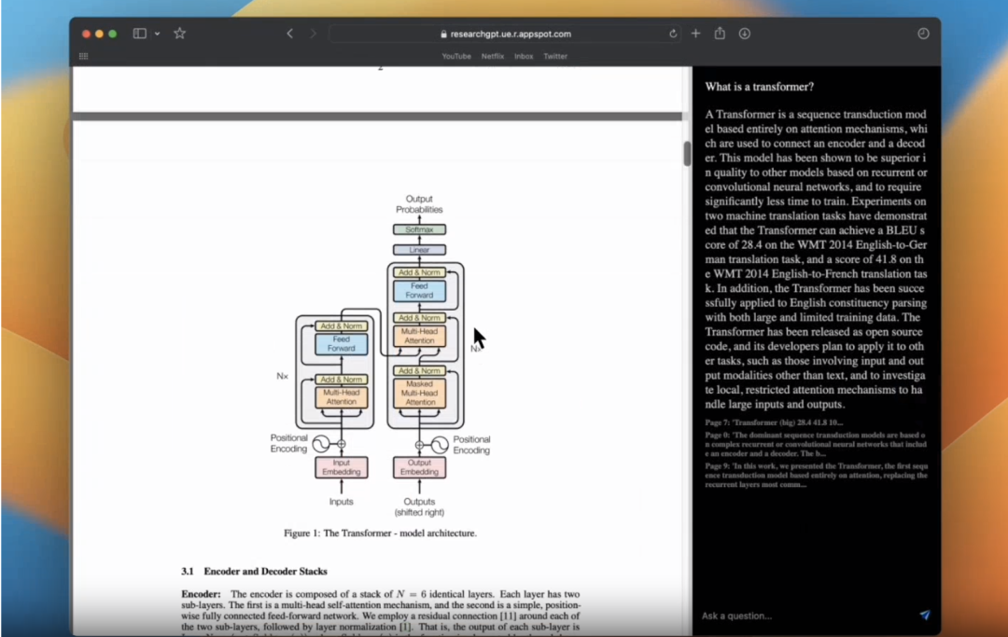Viewport: 1008px width, 637px height.
Task: Click the Softmax block in the diagram
Action: 419,229
